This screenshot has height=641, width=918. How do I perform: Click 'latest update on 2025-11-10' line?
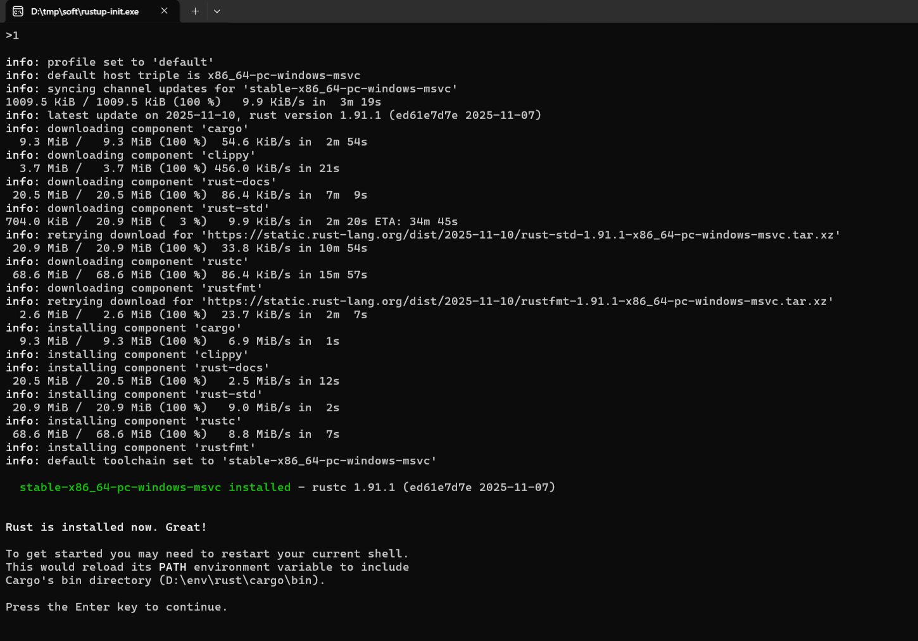point(274,115)
